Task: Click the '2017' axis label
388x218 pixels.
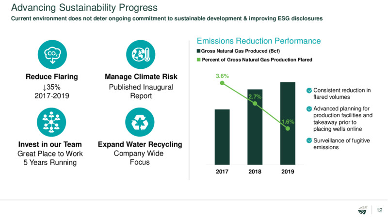Action: (x=222, y=171)
